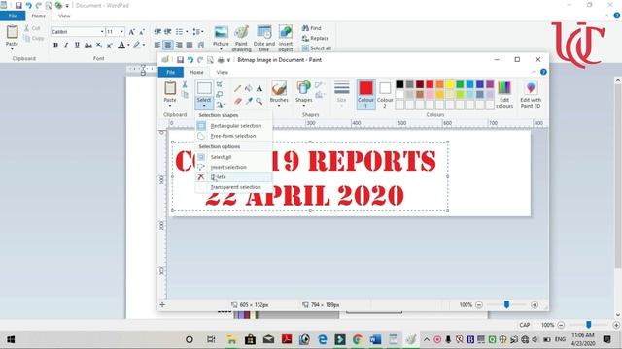Click Shrink font icon in WordPad
The image size is (622, 349).
pyautogui.click(x=141, y=32)
